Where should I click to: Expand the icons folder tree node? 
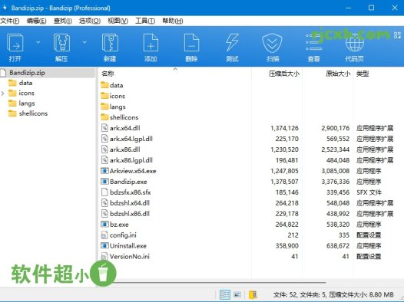click(3, 93)
